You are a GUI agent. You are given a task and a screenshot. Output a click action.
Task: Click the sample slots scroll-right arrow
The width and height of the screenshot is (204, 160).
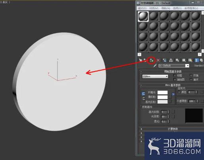(200, 55)
